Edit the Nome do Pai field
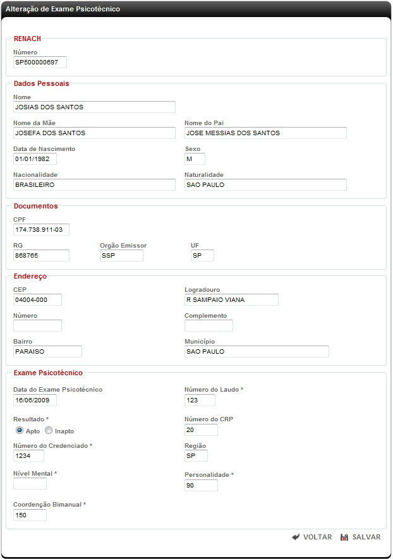 [x=265, y=133]
